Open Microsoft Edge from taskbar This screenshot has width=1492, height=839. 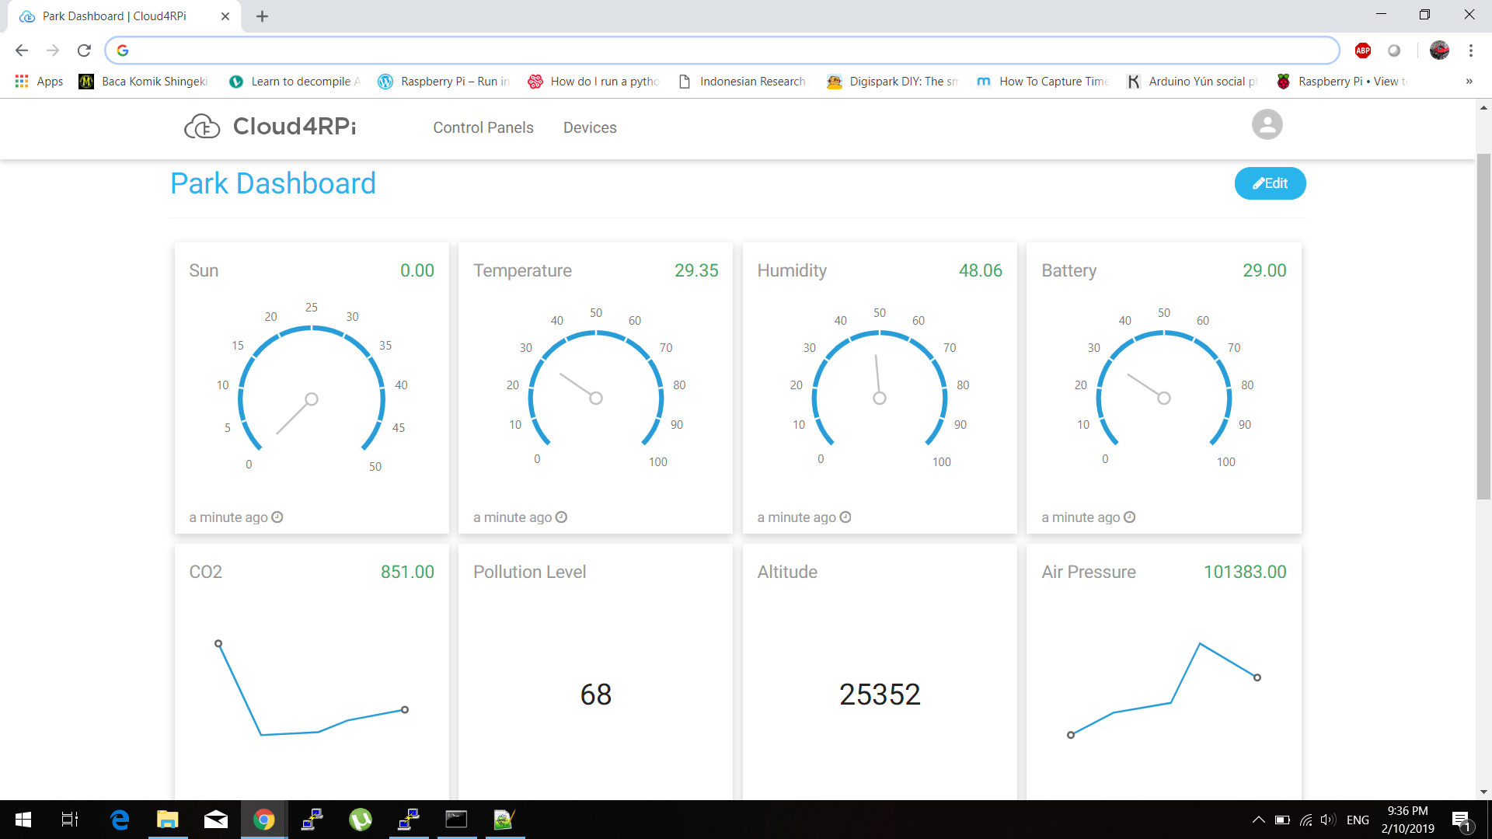coord(120,820)
